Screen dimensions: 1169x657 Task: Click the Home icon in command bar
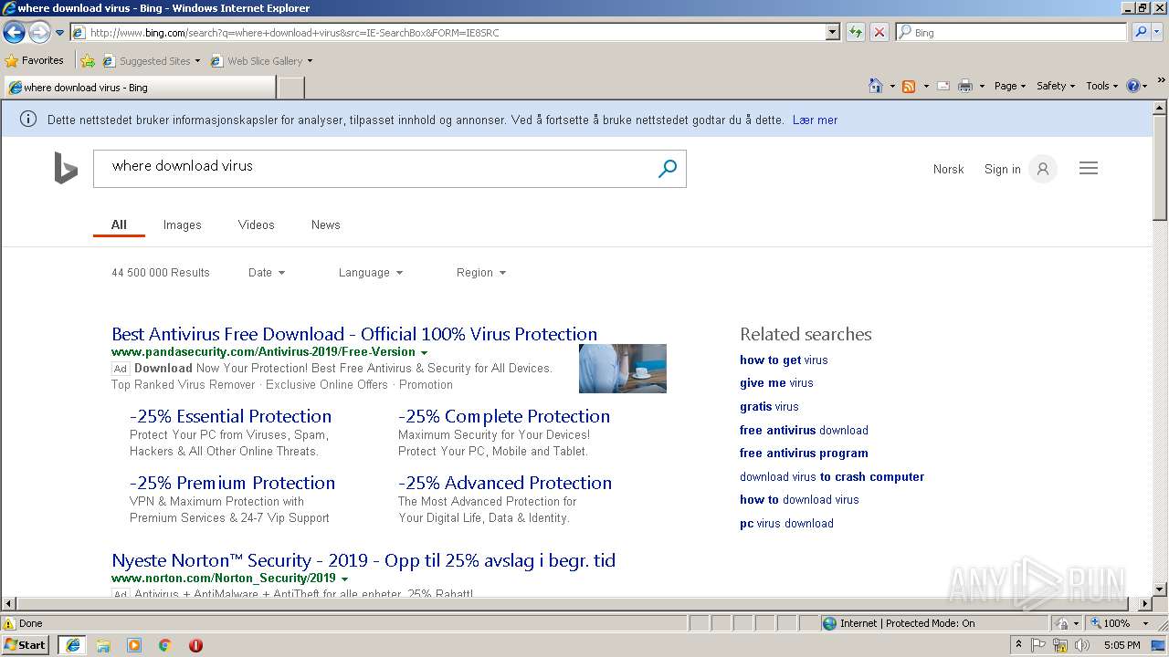tap(876, 86)
